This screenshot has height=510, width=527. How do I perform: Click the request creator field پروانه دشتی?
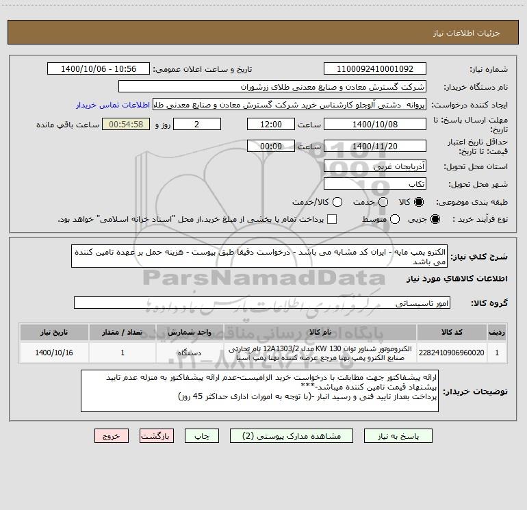(x=290, y=105)
